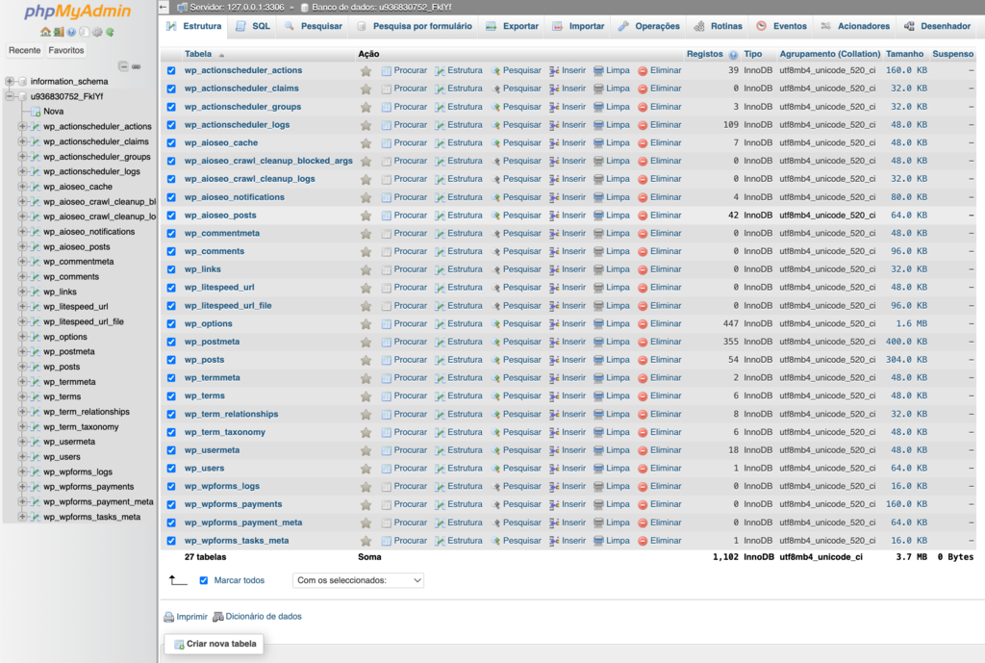985x663 pixels.
Task: Expand wp_postmeta node in the sidebar
Action: (x=23, y=352)
